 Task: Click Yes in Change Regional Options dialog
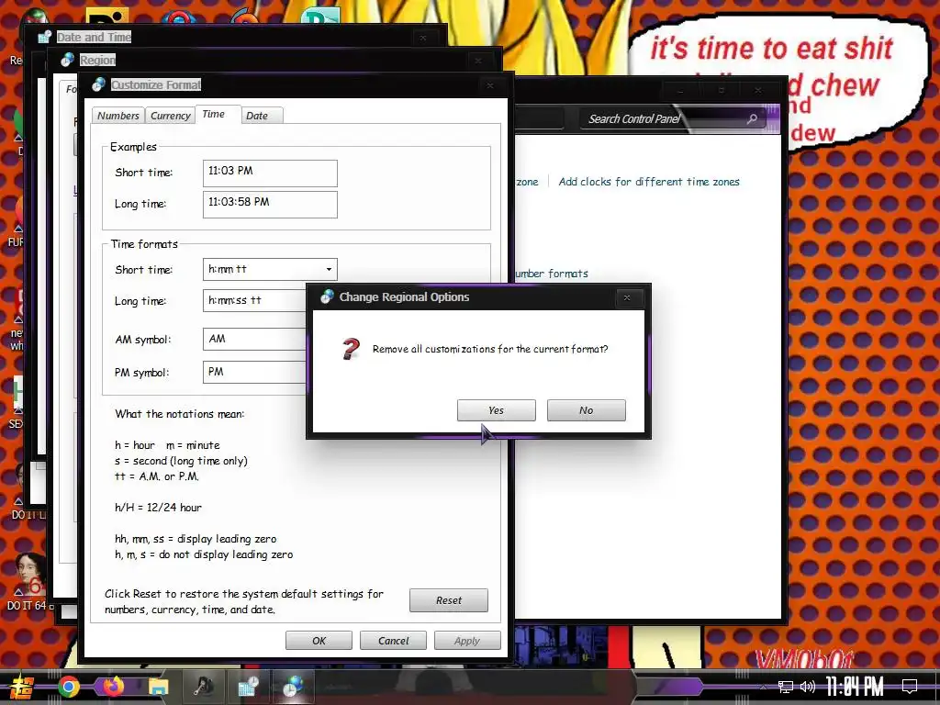pyautogui.click(x=496, y=410)
